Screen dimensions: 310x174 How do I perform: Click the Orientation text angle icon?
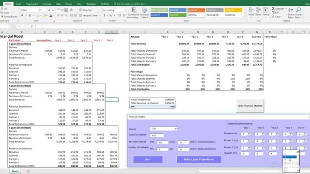[72, 10]
